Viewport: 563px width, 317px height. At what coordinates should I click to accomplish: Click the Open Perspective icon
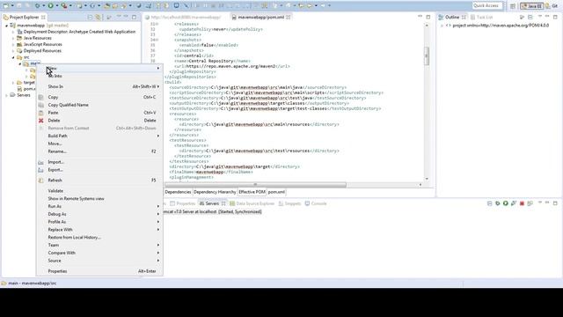513,6
